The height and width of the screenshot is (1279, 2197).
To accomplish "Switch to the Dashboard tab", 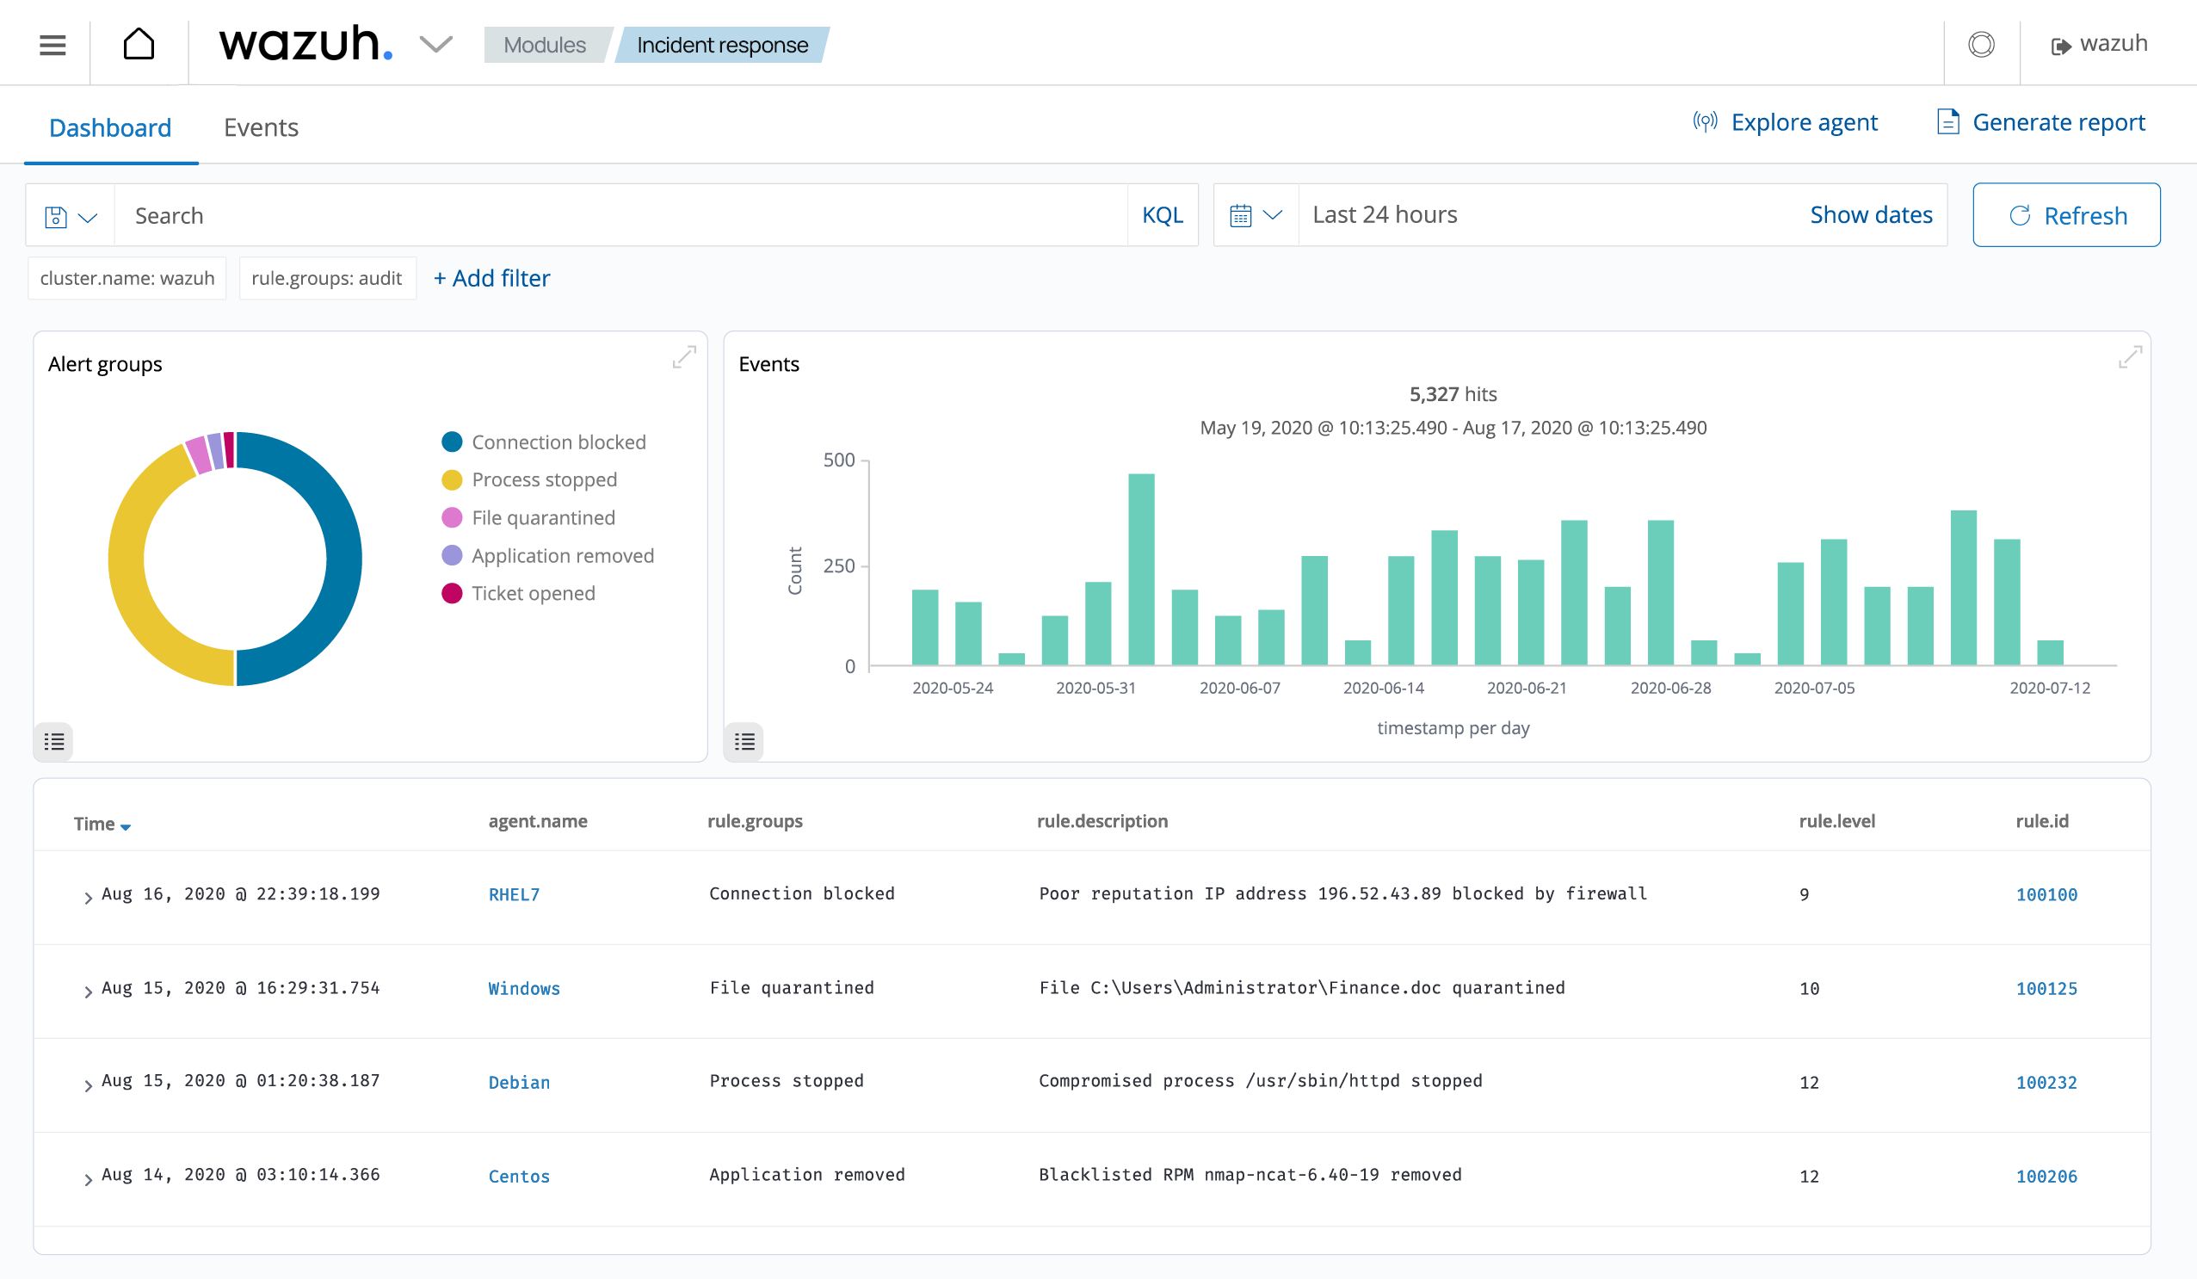I will (110, 127).
